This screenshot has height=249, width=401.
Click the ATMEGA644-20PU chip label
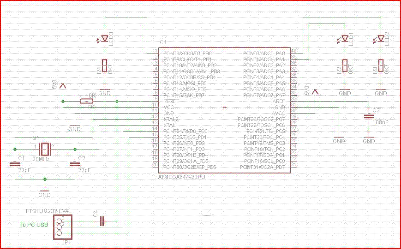(x=182, y=177)
